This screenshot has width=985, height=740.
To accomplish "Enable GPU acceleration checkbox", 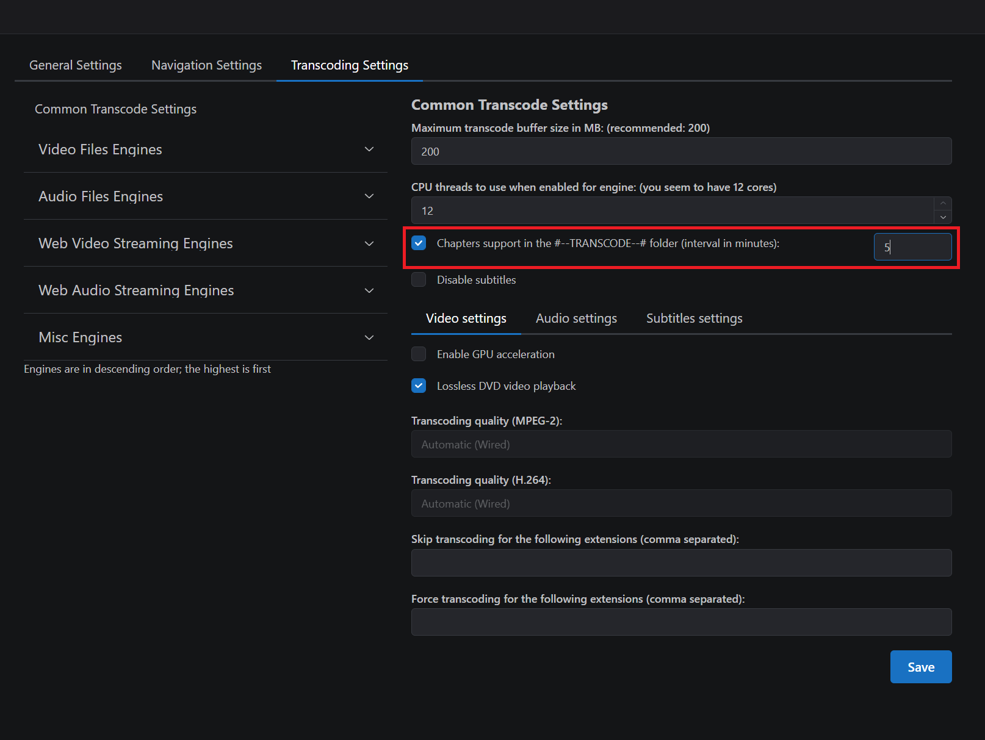I will (x=419, y=354).
